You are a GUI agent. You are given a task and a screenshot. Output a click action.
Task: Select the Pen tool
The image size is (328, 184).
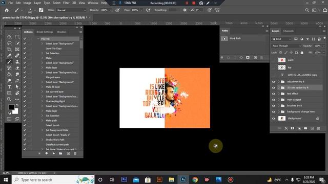17,81
